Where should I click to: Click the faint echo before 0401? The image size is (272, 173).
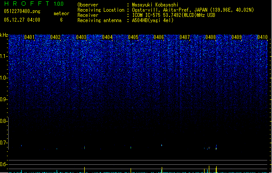pyautogui.click(x=21, y=146)
